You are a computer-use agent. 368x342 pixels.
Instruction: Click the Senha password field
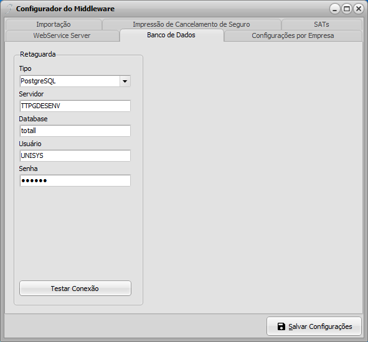(x=75, y=180)
